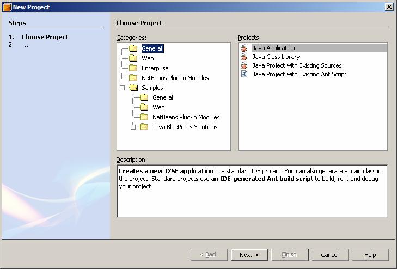
Task: Select the Samples category label
Action: [152, 88]
